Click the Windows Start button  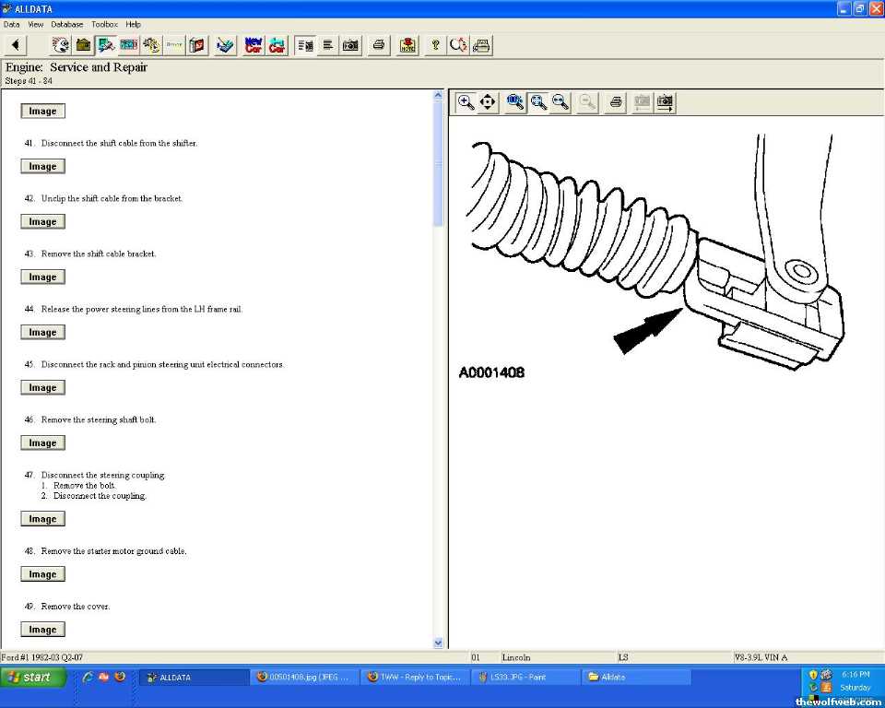point(34,678)
